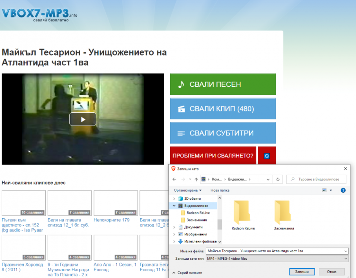Change the view mode icon
The height and width of the screenshot is (278, 356).
tap(324, 190)
